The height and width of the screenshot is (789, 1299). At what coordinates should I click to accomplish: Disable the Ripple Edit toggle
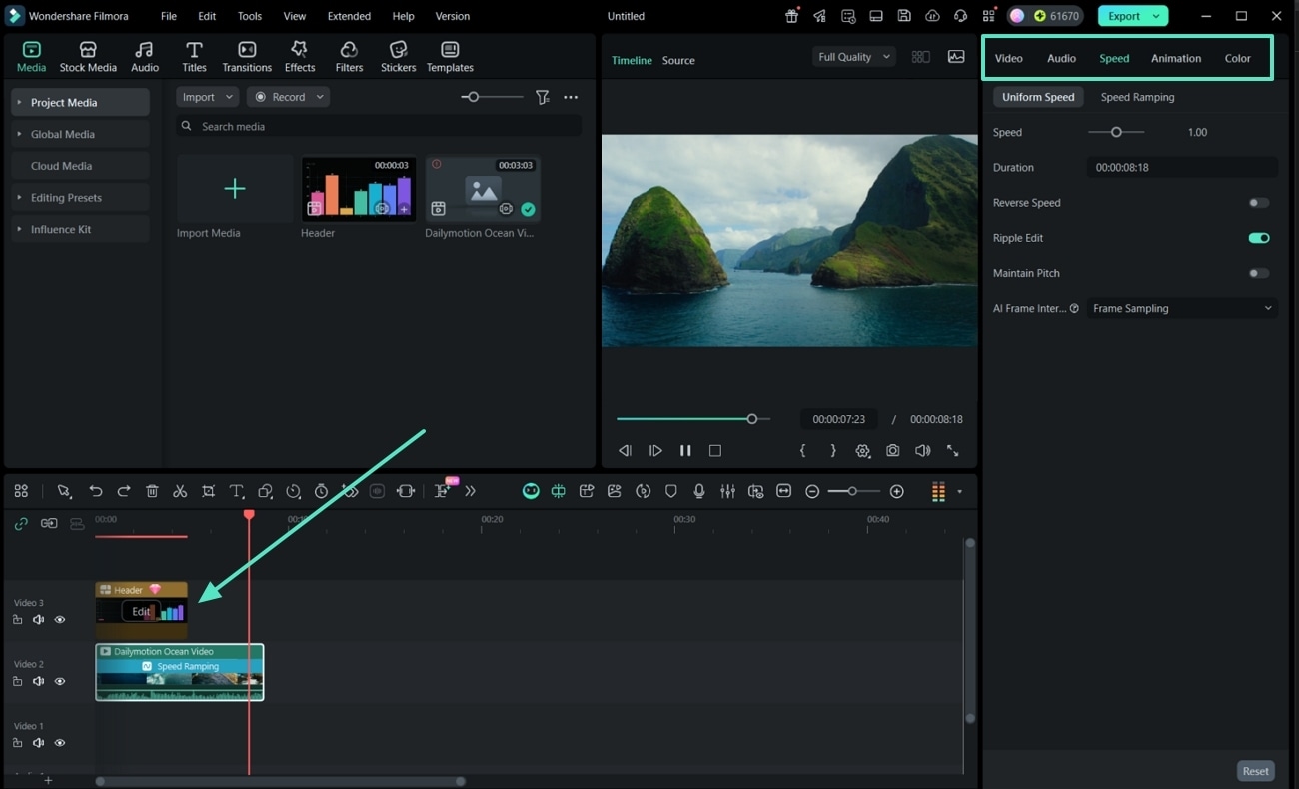click(x=1258, y=237)
